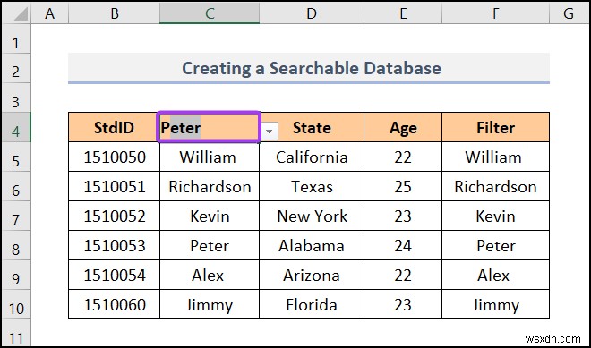
Task: Select row 11 header
Action: pyautogui.click(x=16, y=333)
